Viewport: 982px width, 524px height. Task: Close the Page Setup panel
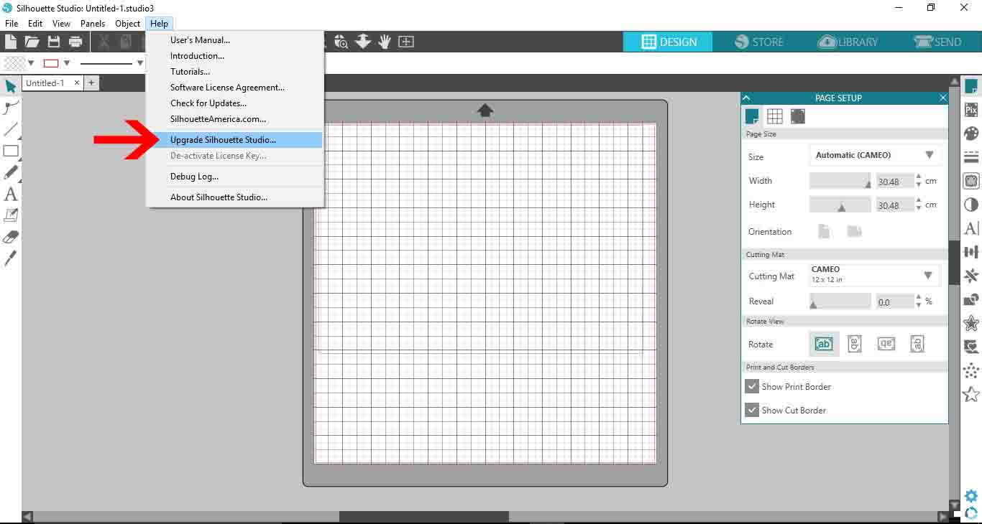tap(943, 98)
